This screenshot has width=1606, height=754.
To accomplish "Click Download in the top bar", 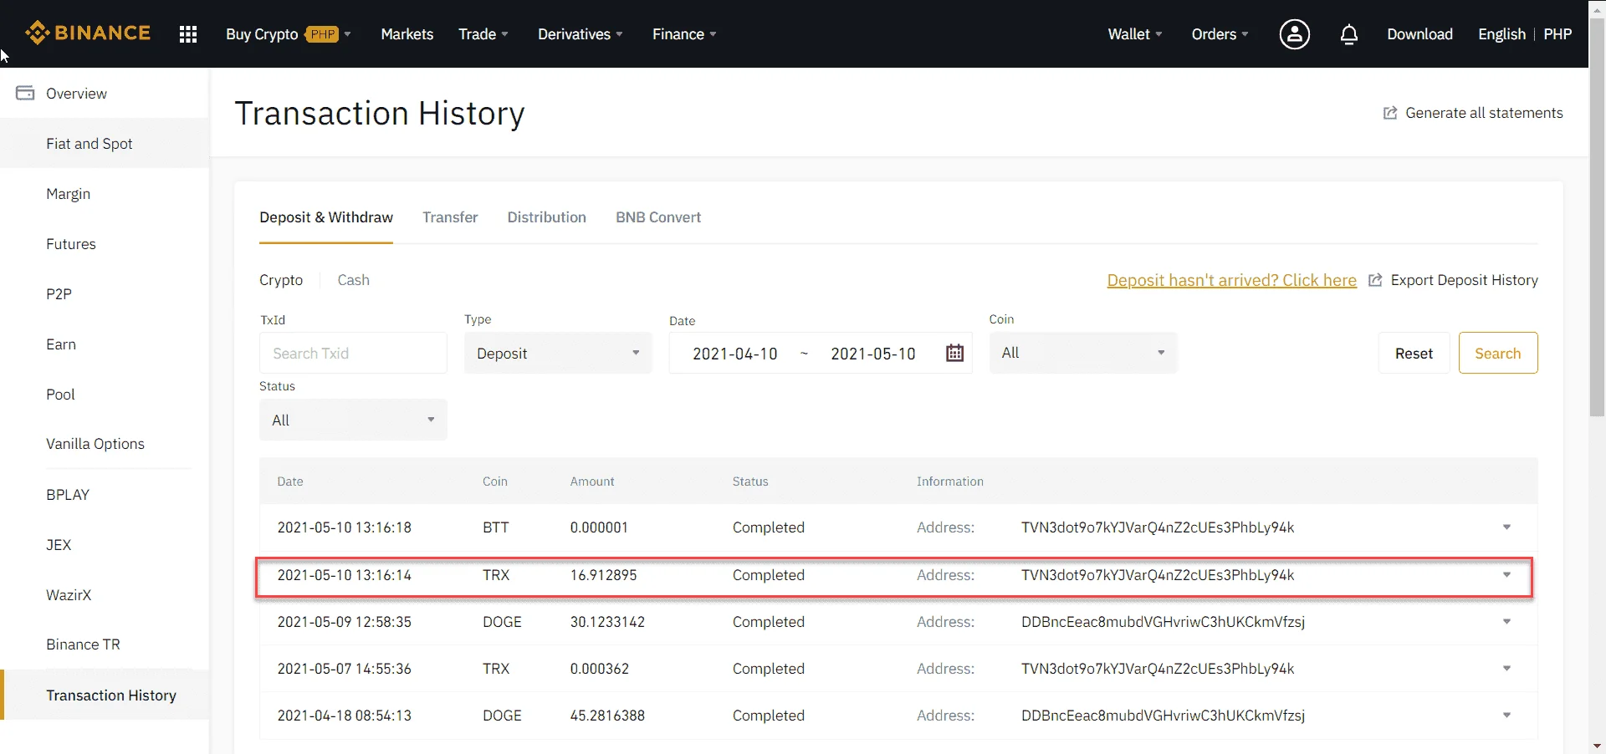I will [x=1419, y=34].
